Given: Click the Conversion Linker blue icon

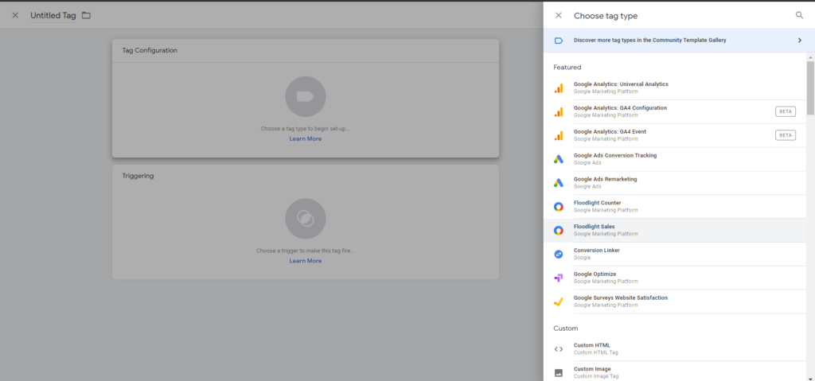Looking at the screenshot, I should pos(558,255).
